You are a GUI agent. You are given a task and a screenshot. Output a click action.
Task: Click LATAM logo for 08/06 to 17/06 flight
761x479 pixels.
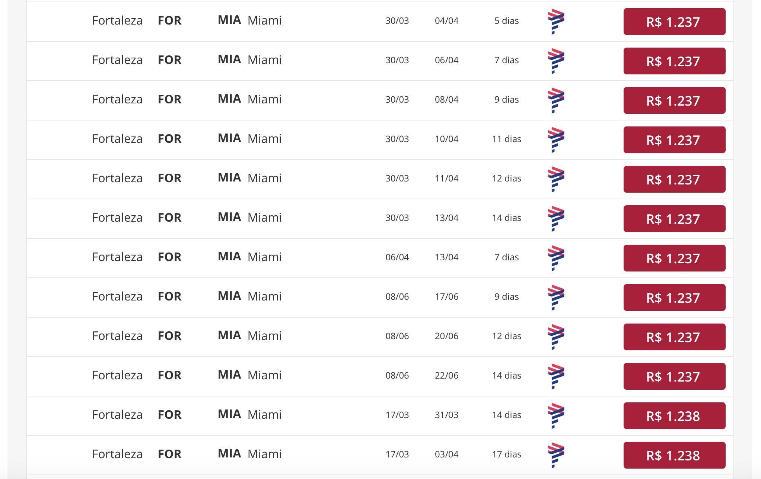coord(556,298)
